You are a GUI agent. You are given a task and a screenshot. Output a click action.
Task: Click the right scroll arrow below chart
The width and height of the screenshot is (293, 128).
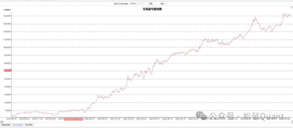tap(292, 122)
